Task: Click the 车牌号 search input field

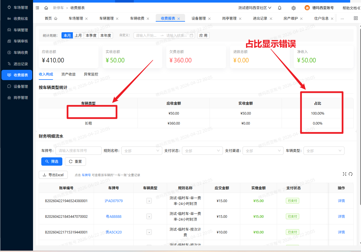Action: [78, 151]
